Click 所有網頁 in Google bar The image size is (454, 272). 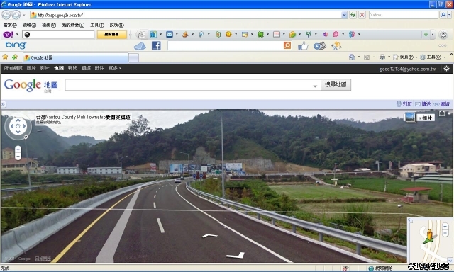tap(13, 68)
